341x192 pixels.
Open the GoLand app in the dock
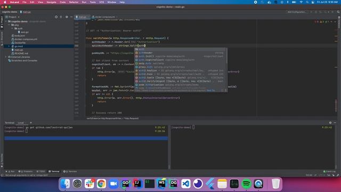[x=126, y=183]
